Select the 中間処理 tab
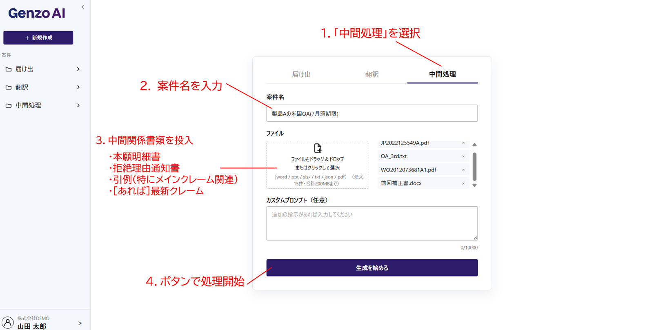 (x=443, y=74)
